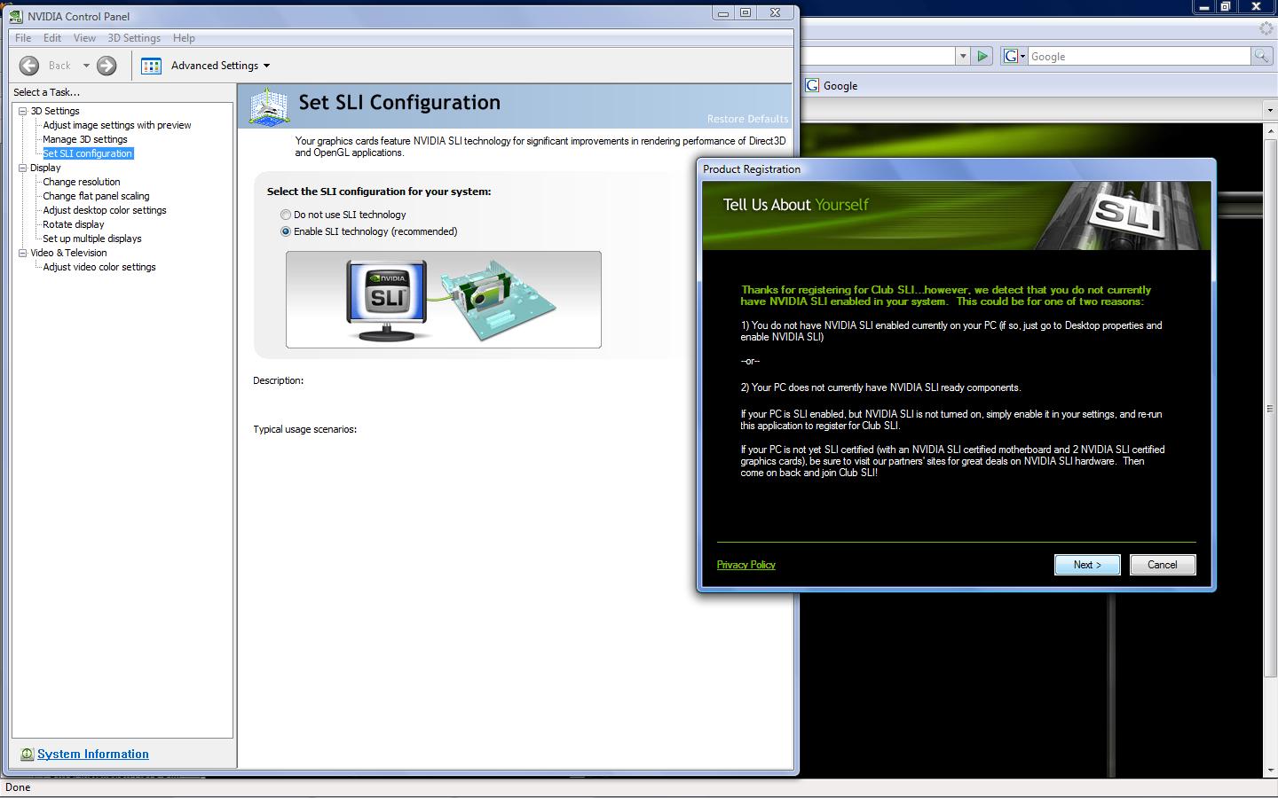
Task: Collapse the Display tree node
Action: (x=23, y=168)
